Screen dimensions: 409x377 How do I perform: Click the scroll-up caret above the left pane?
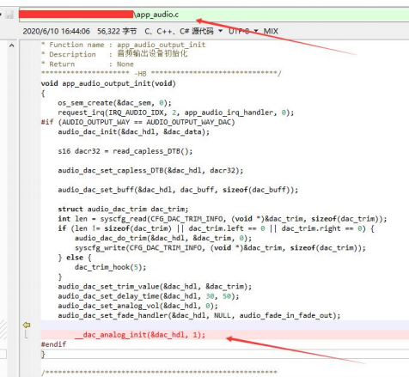11,46
